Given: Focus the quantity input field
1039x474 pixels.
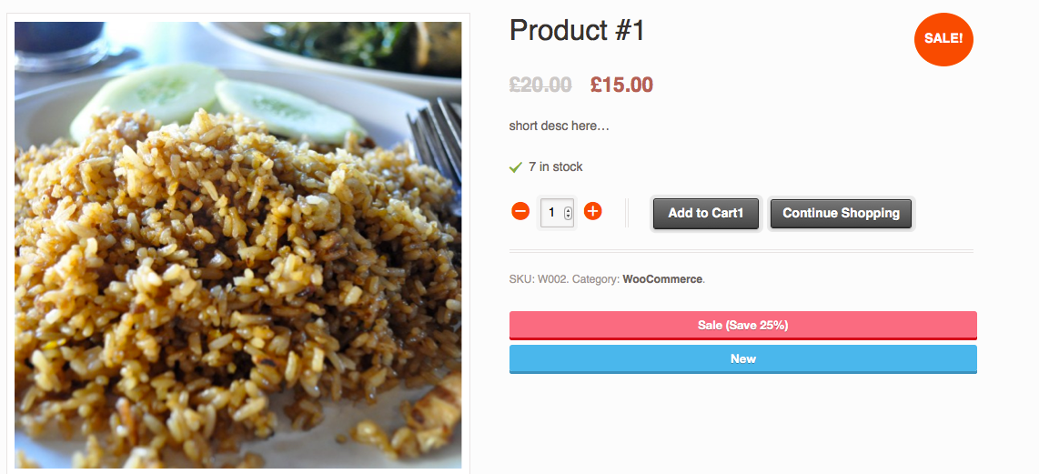Looking at the screenshot, I should (552, 213).
